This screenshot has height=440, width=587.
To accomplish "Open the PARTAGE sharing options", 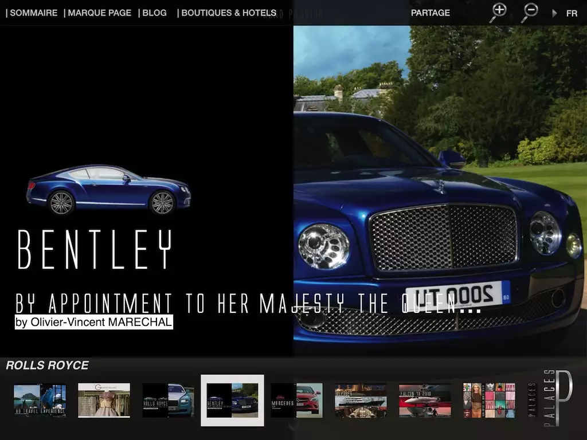I will 431,13.
